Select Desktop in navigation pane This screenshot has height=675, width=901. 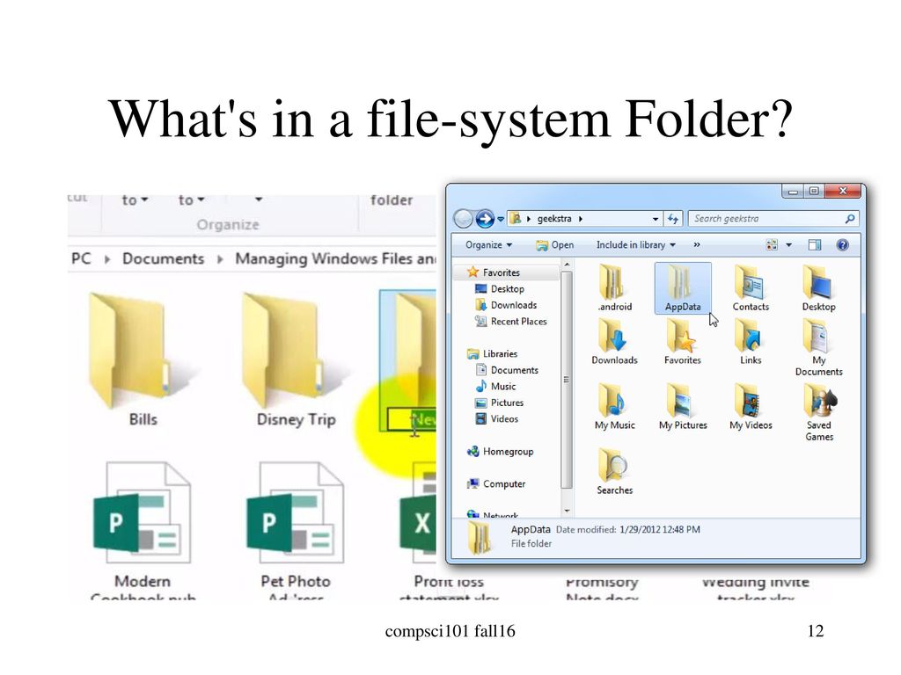(508, 288)
